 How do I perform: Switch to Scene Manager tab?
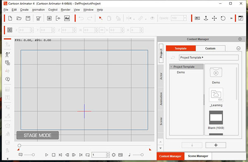coord(198,156)
